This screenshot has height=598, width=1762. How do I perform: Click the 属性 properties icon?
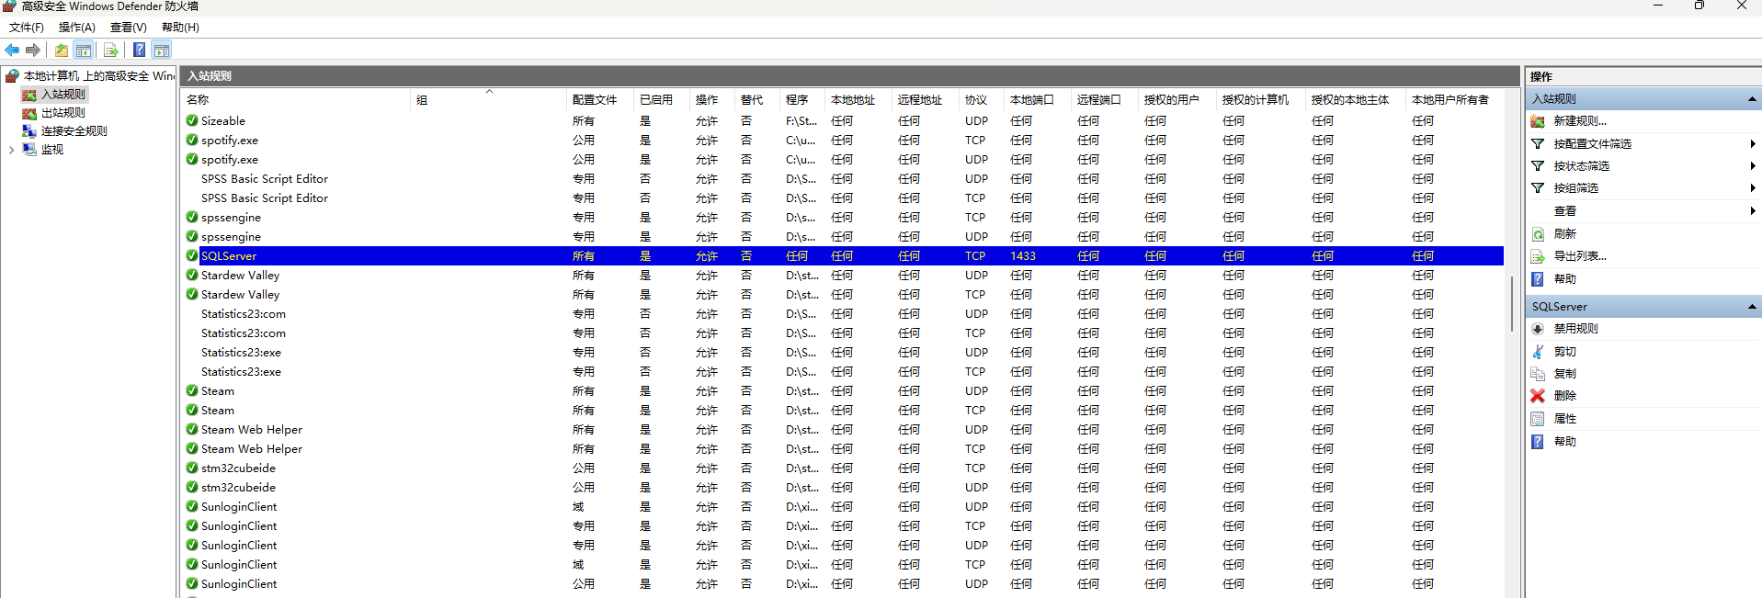(x=1538, y=419)
